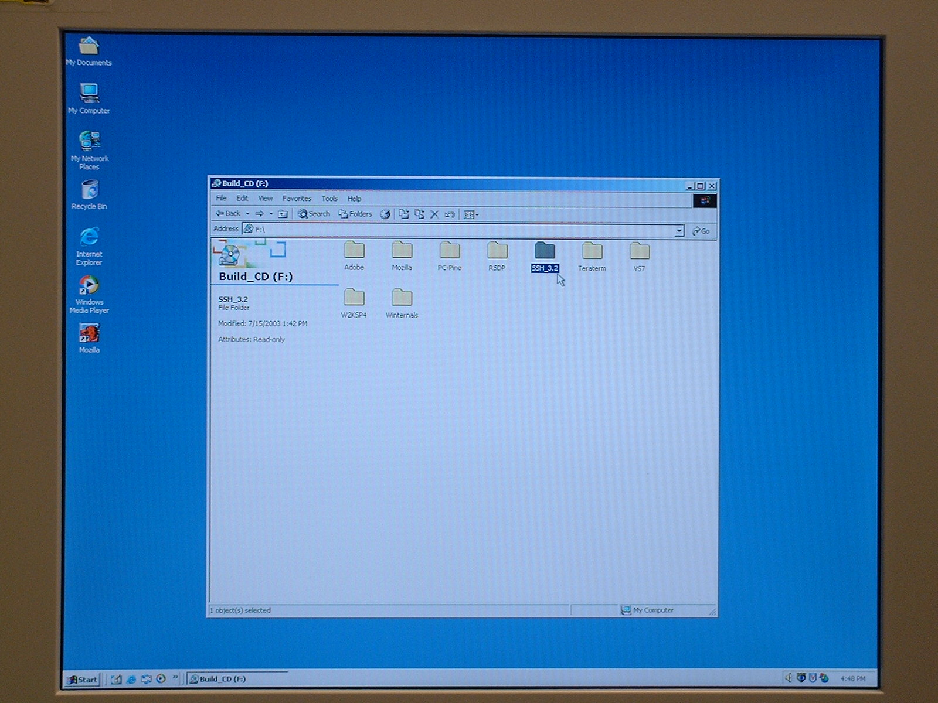938x703 pixels.
Task: Toggle the Search pane button
Action: 314,214
